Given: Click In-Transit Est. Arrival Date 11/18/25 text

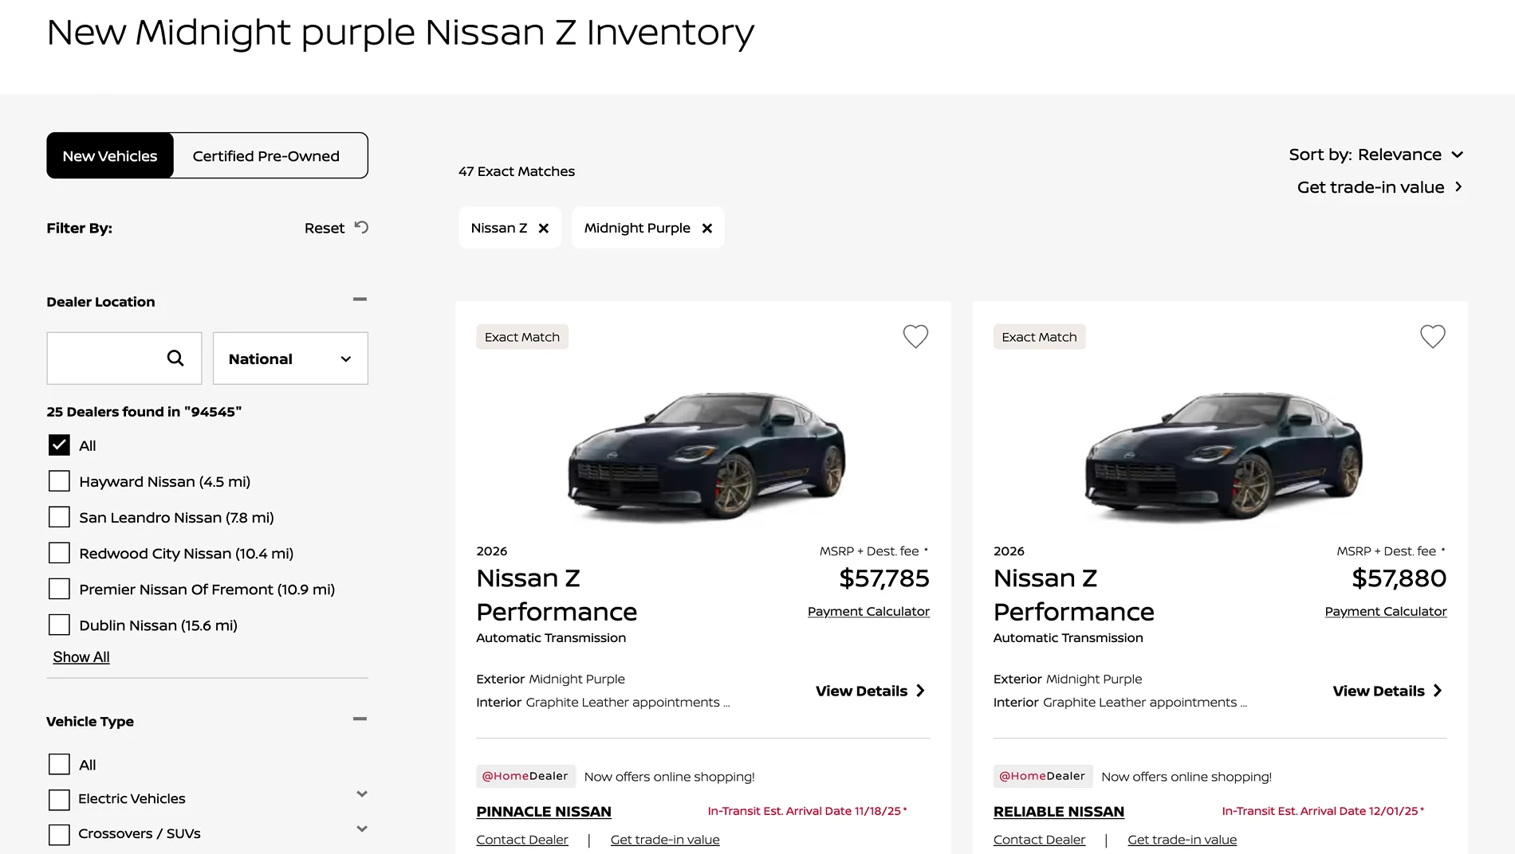Looking at the screenshot, I should tap(807, 811).
